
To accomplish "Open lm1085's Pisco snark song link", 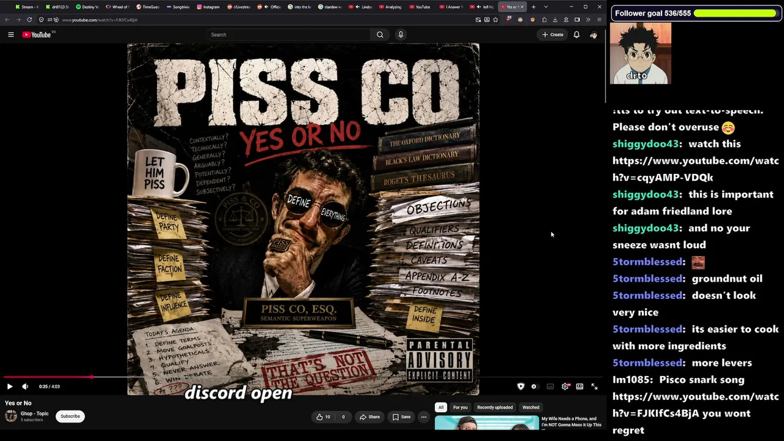I will click(695, 405).
